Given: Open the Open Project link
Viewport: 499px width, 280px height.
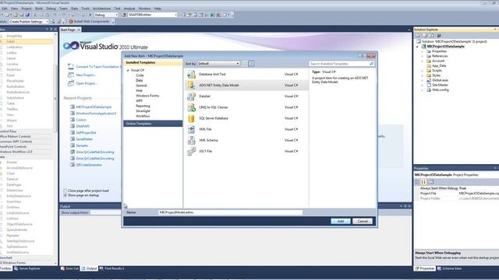Looking at the screenshot, I should click(87, 83).
